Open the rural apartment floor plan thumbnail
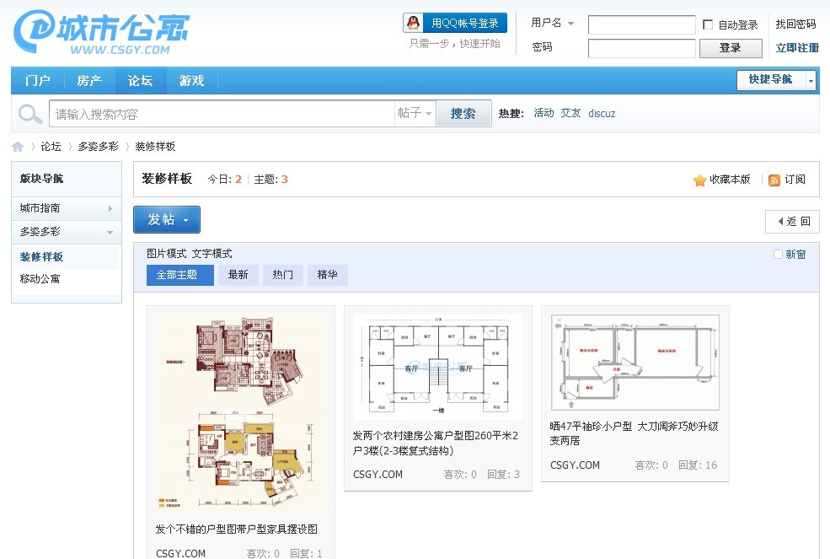The height and width of the screenshot is (559, 830). coord(438,368)
